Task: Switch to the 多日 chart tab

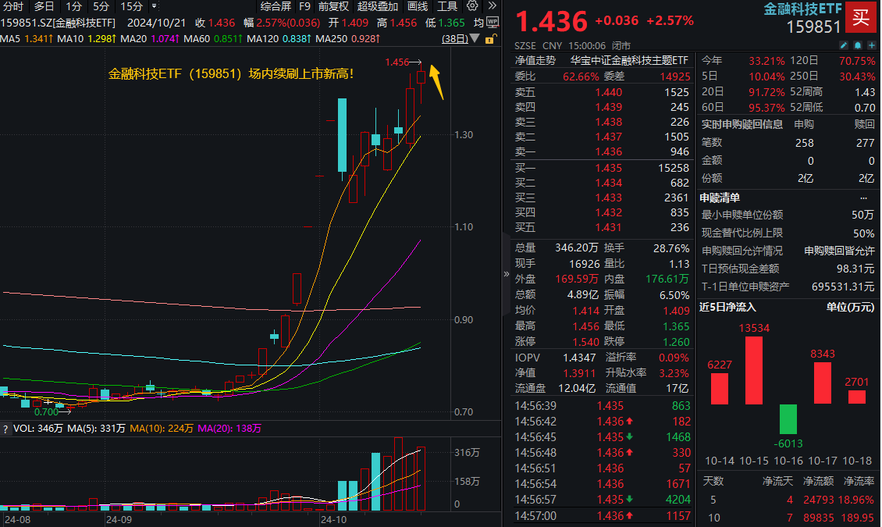Action: [x=43, y=6]
